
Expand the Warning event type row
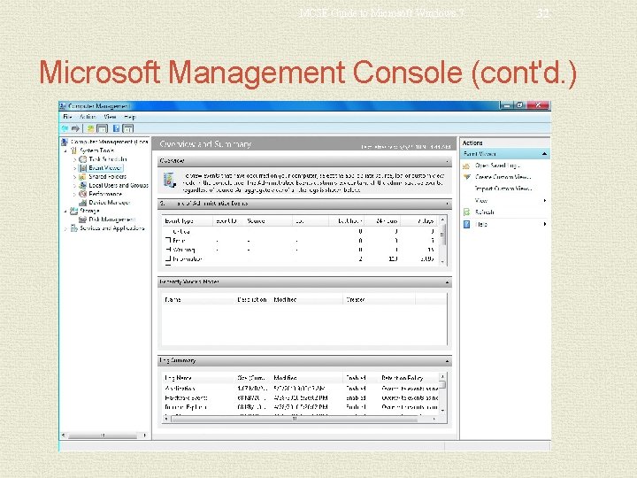pyautogui.click(x=168, y=250)
